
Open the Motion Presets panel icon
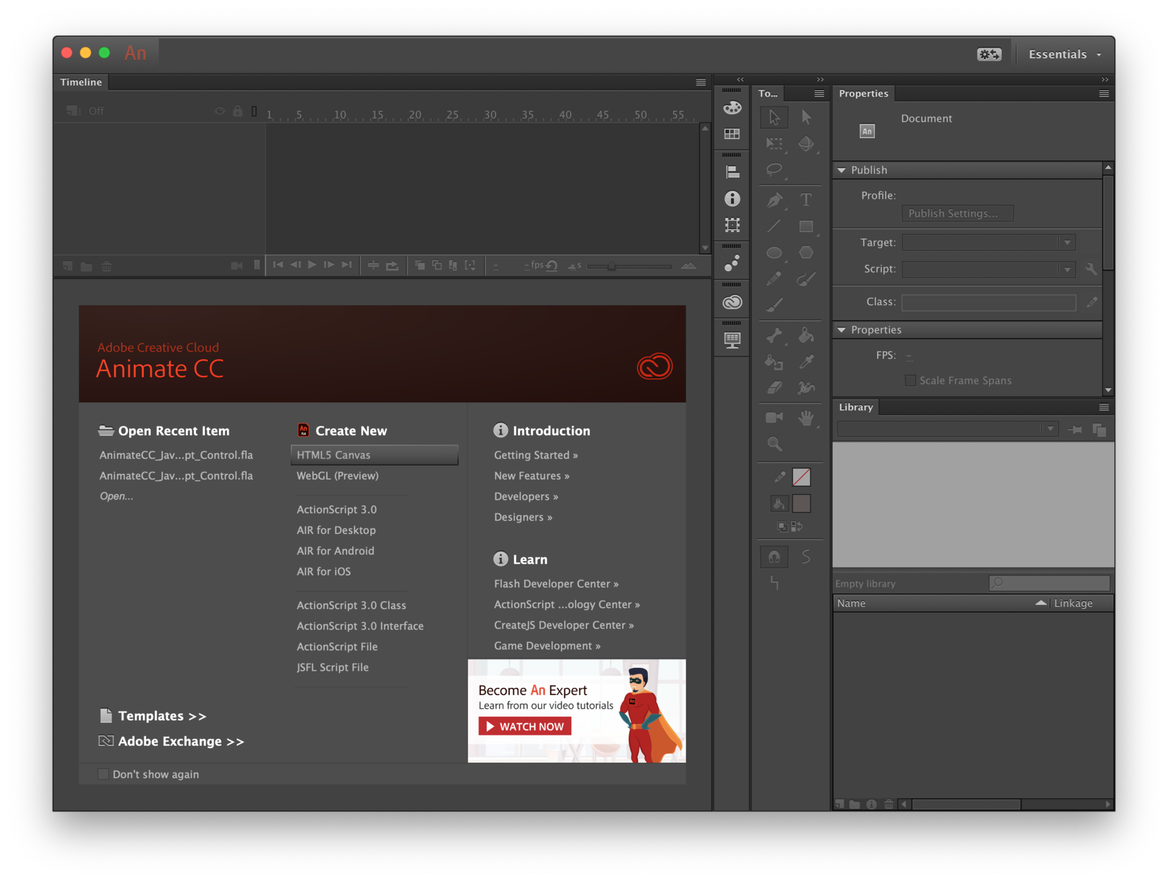coord(732,263)
